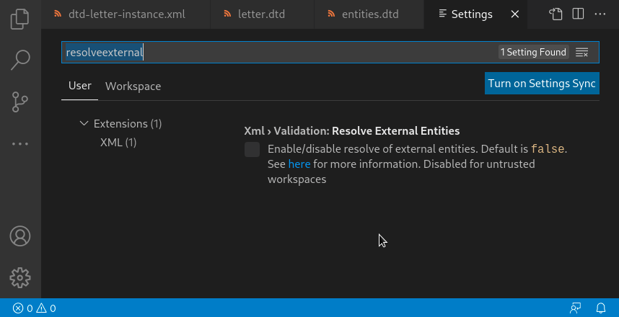Collapse the Extensions (1) tree group

click(x=84, y=124)
